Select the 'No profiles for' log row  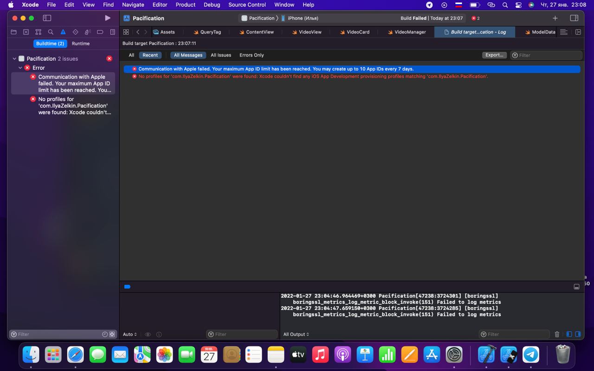tap(352, 77)
